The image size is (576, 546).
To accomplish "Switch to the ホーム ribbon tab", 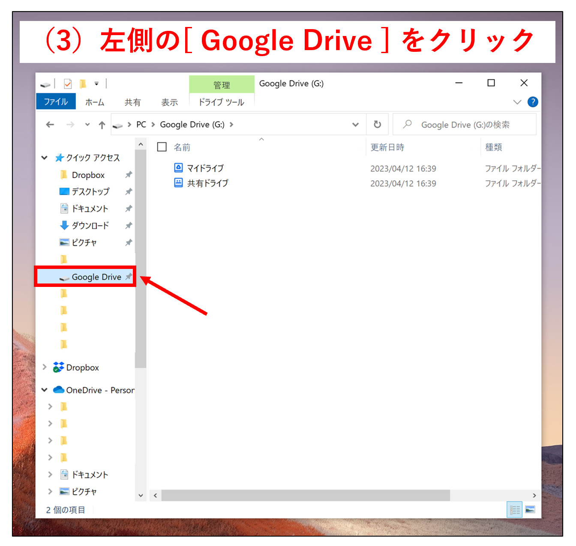I will 95,102.
